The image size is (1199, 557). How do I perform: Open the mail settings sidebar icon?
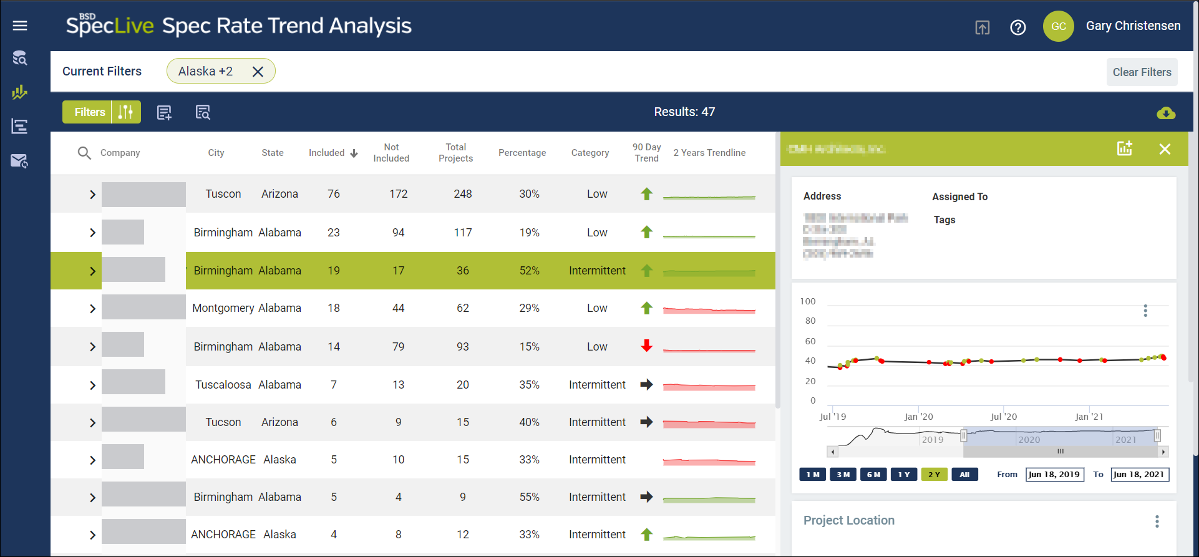click(x=20, y=161)
